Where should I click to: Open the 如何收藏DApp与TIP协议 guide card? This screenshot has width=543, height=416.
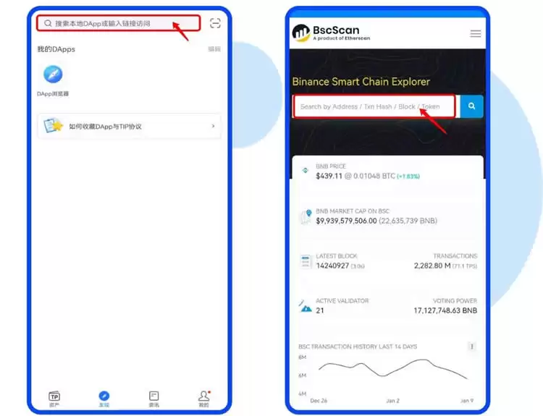coord(129,127)
